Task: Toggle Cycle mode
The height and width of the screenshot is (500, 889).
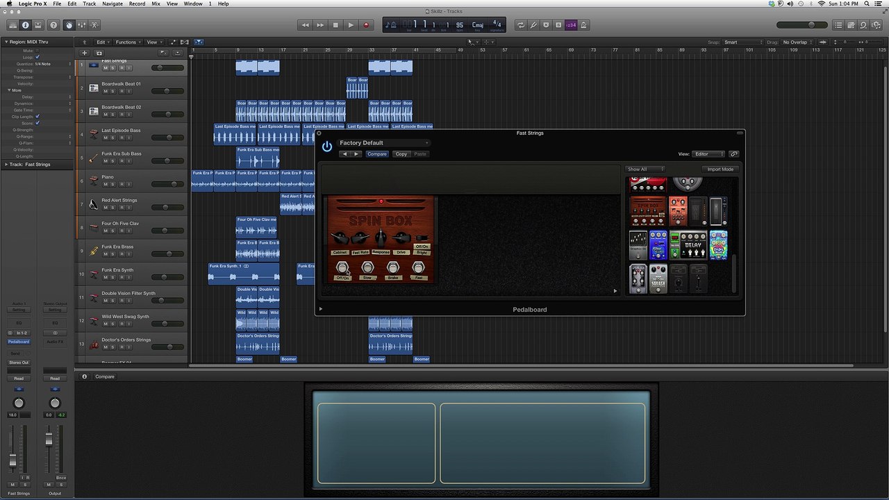Action: coord(521,25)
